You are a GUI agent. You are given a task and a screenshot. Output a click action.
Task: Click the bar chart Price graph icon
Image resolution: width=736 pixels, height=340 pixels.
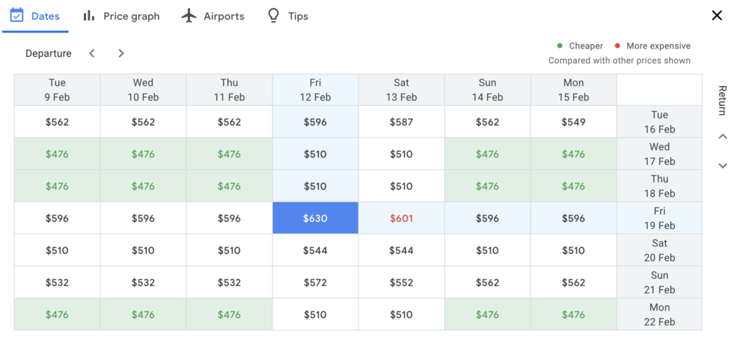[x=89, y=15]
